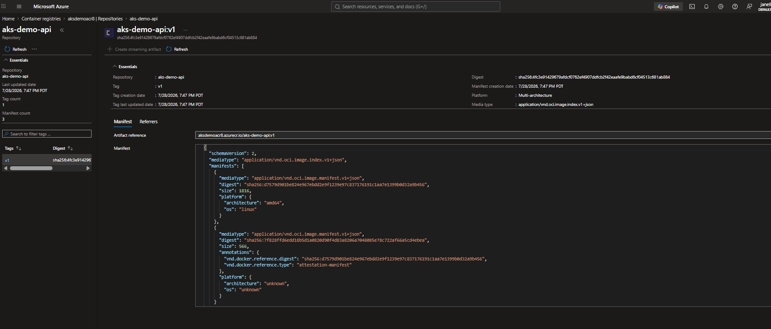Open more options ellipsis beside repository Refresh

34,49
